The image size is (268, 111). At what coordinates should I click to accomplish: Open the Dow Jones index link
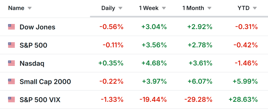[37, 27]
